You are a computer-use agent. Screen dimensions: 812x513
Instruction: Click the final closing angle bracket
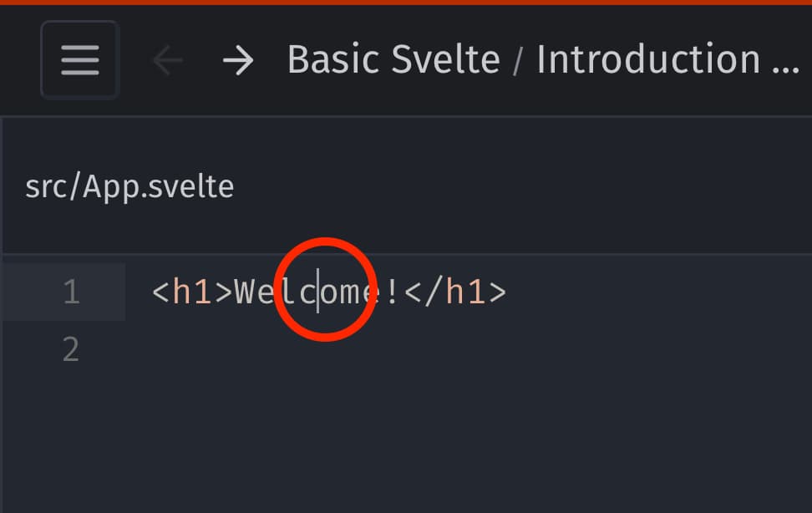(x=498, y=292)
